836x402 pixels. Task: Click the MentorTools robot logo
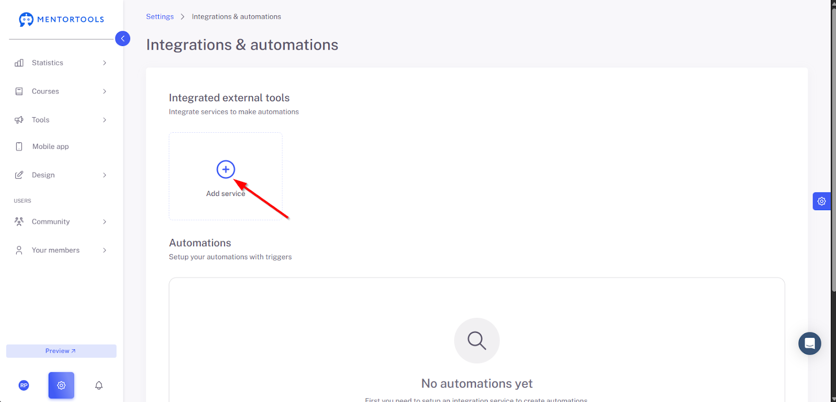26,19
